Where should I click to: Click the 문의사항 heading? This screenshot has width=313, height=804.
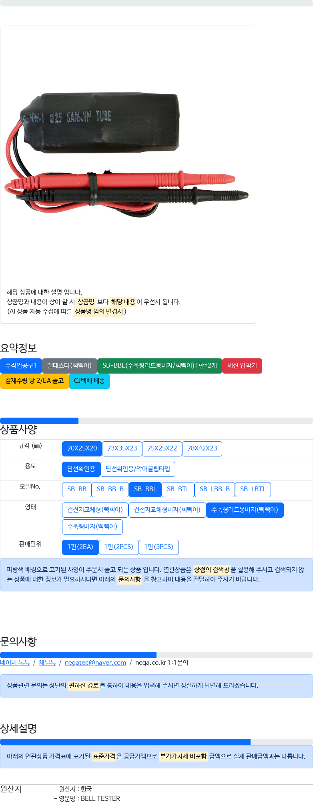[x=18, y=641]
